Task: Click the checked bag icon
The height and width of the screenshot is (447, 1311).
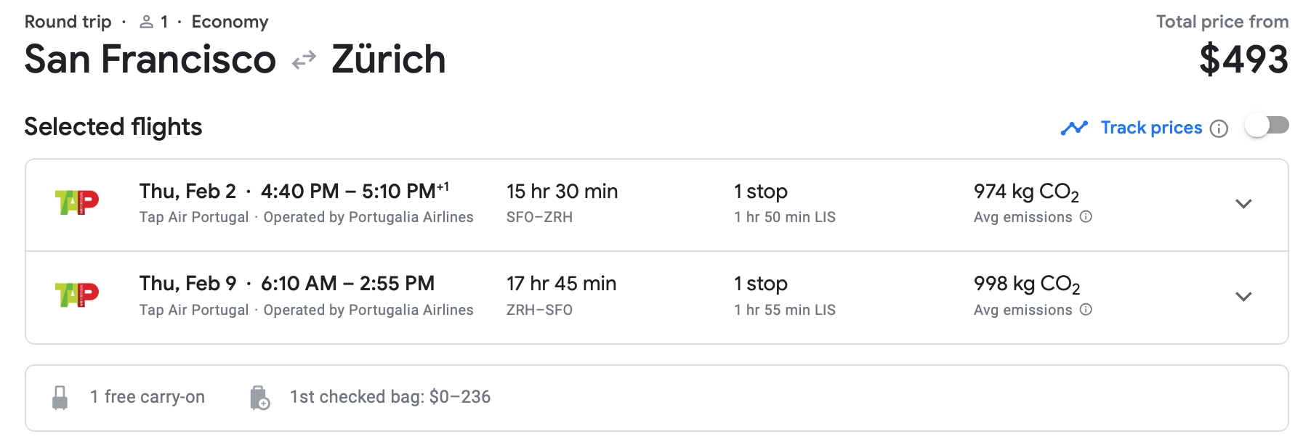Action: [259, 398]
